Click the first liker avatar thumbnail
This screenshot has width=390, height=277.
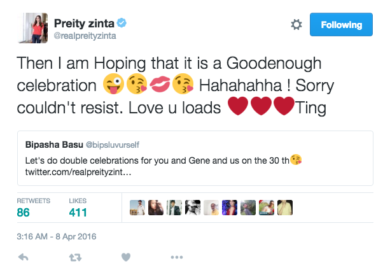click(137, 208)
